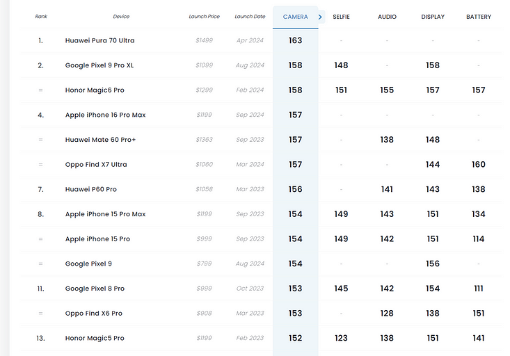Viewport: 510px width, 356px height.
Task: Click Pixel 9 Pro XL selfie score 148
Action: click(x=341, y=65)
